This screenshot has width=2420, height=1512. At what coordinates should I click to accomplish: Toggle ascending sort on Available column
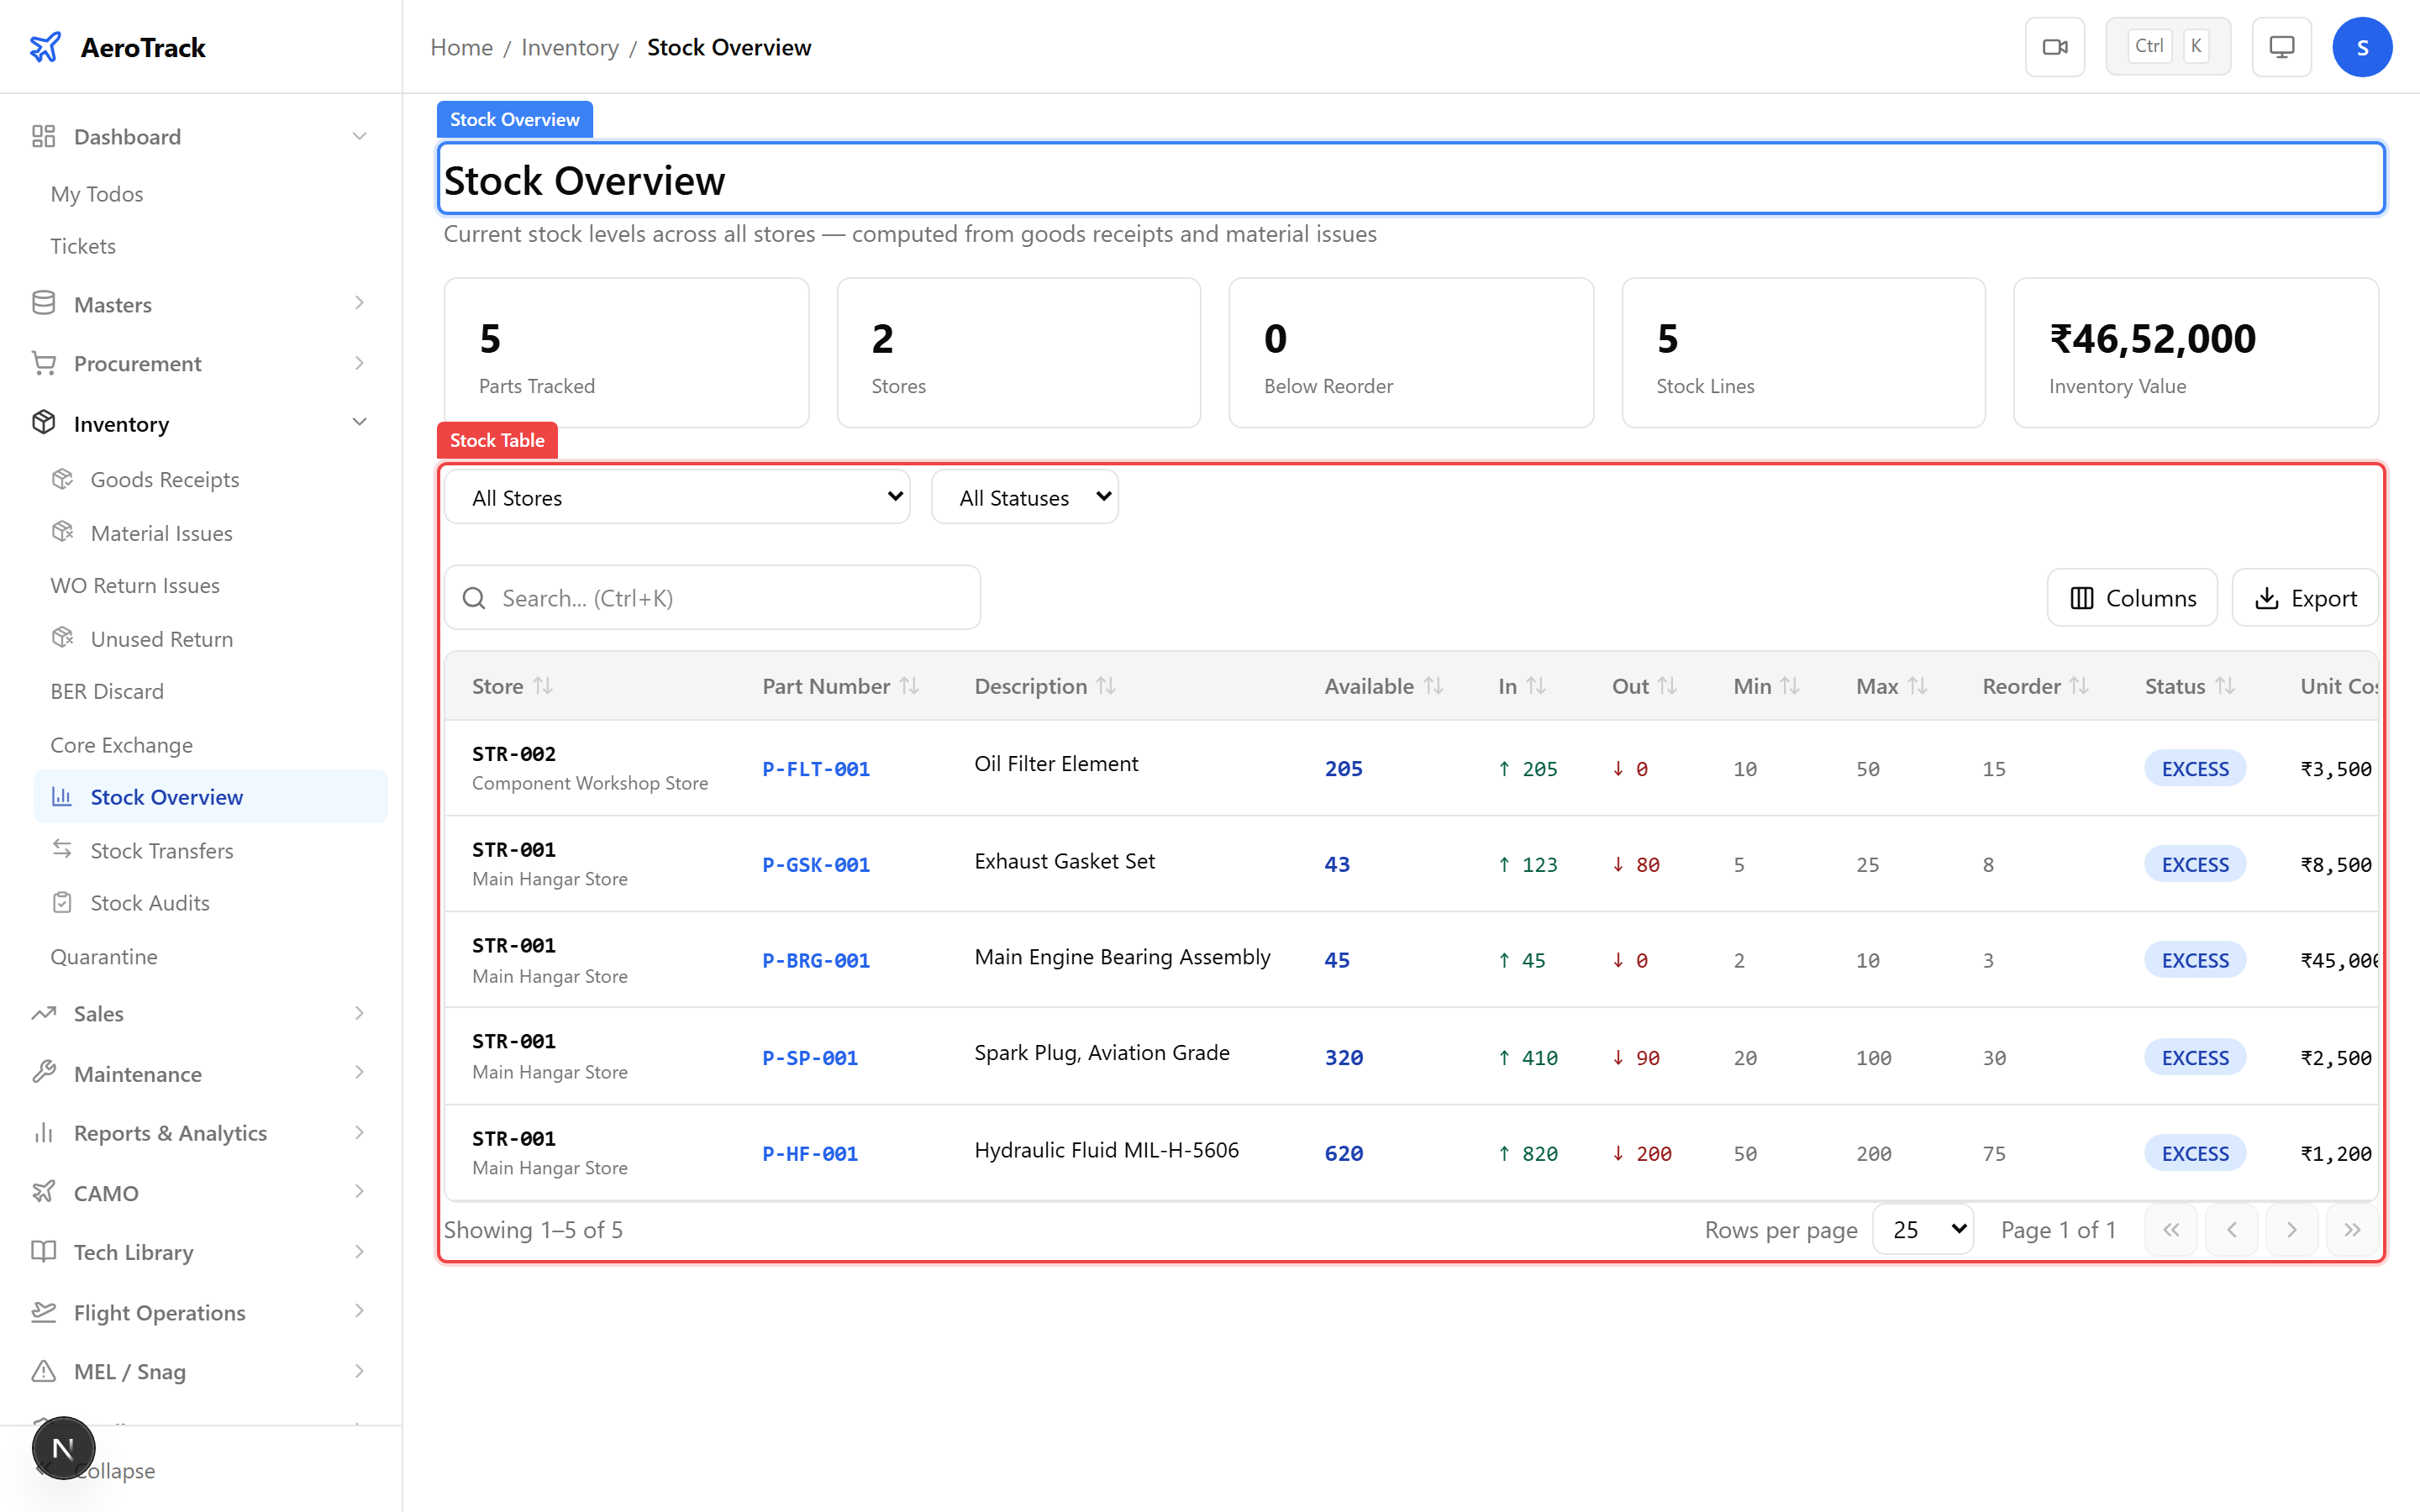(1435, 685)
